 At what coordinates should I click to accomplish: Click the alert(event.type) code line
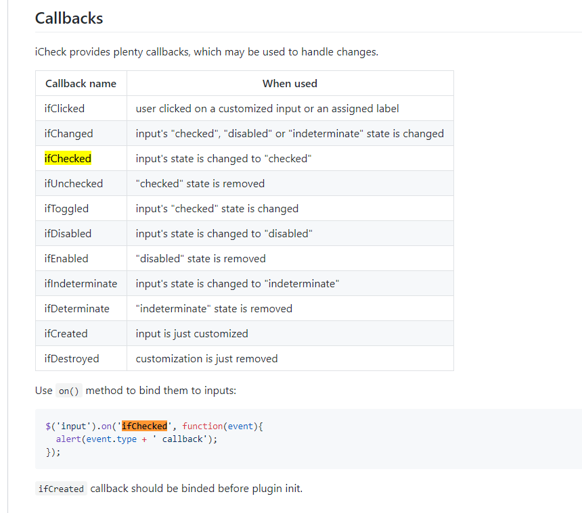(137, 439)
